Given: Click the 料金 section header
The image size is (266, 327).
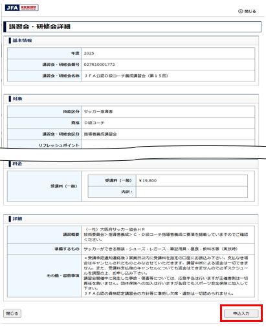Looking at the screenshot, I should [17, 163].
